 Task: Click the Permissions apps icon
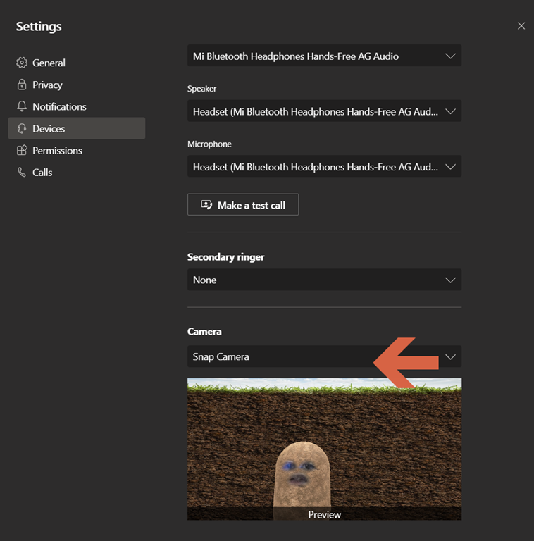(x=22, y=150)
